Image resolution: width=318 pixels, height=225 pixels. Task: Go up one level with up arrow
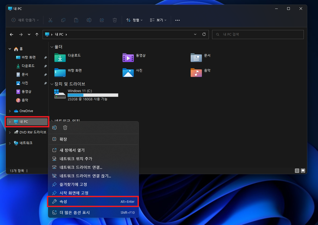(x=37, y=35)
